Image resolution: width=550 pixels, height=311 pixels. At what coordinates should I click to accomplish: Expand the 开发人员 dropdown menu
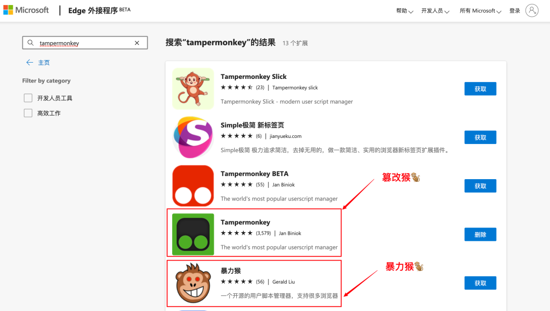click(435, 11)
